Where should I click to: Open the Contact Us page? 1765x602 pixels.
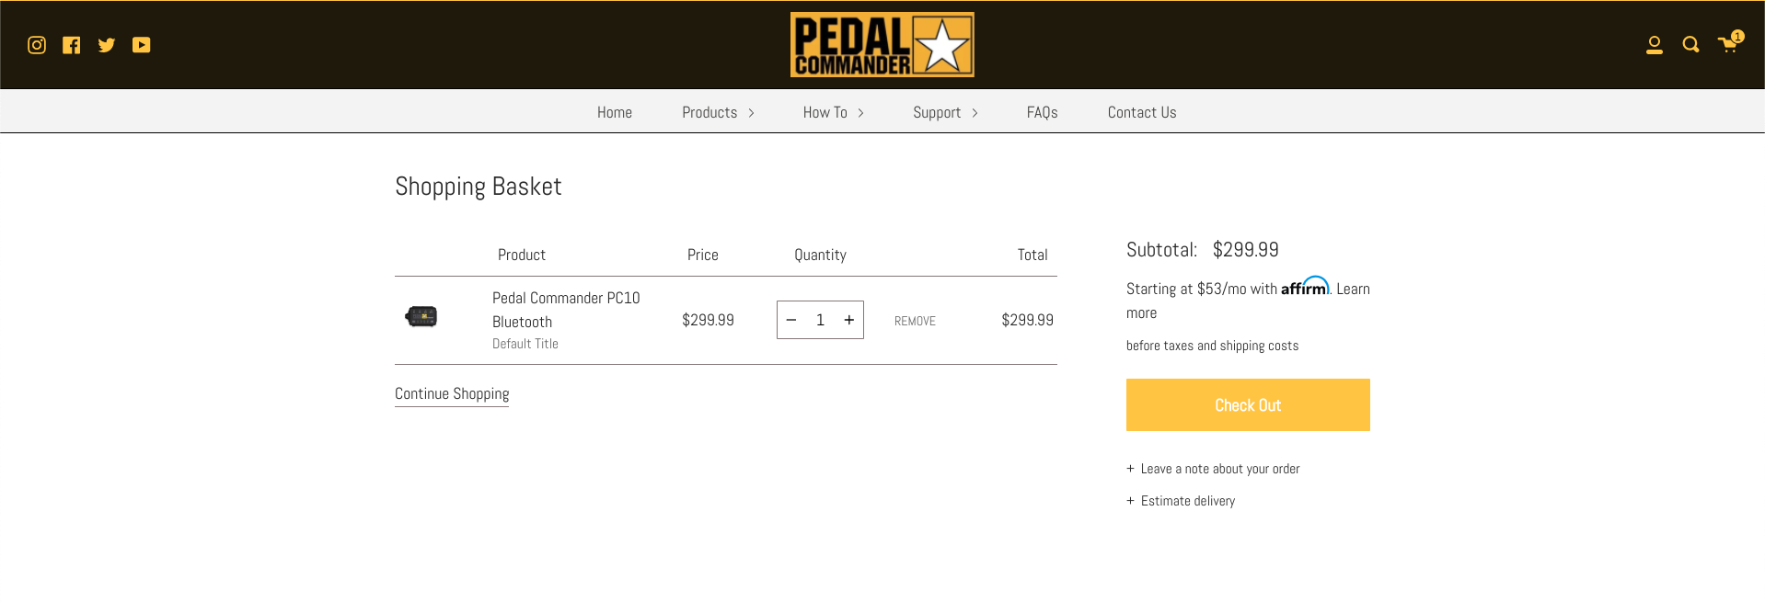coord(1142,112)
